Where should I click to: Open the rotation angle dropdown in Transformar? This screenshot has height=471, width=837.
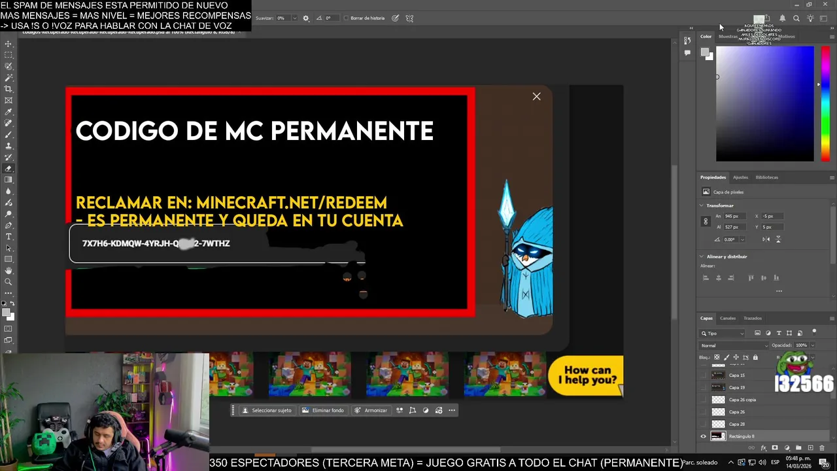(x=742, y=239)
